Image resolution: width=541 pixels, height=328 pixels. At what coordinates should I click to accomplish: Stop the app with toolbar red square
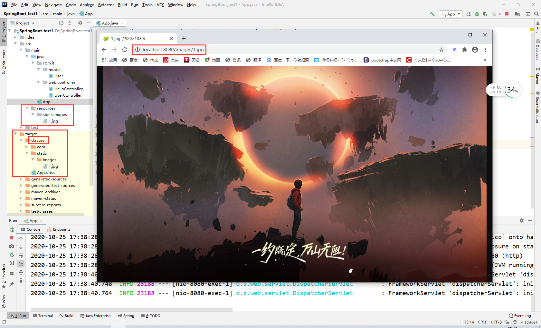click(507, 14)
